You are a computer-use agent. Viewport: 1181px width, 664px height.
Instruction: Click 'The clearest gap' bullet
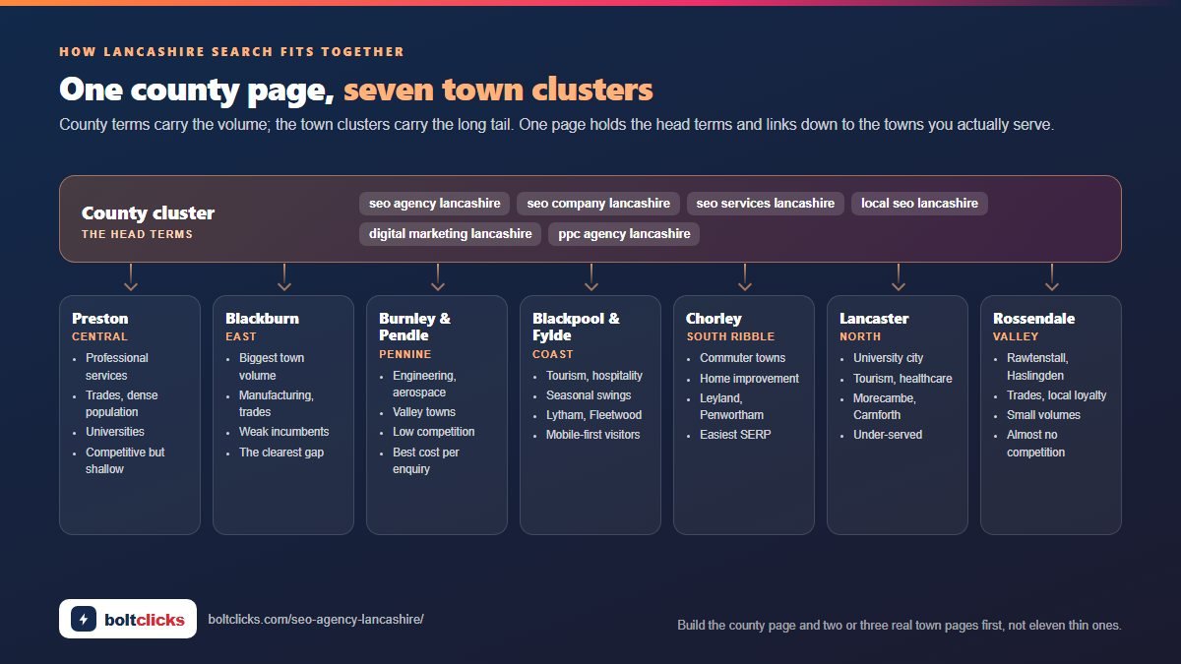(281, 453)
